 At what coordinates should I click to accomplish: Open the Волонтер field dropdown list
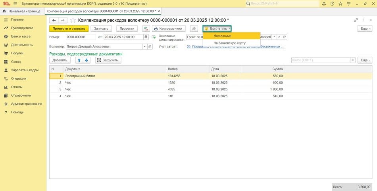(144, 46)
